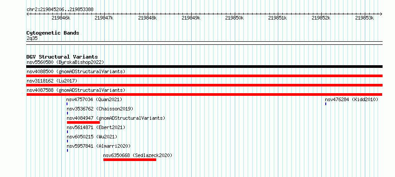
Task: Click the 219850k ruler position
Action: tap(234, 18)
